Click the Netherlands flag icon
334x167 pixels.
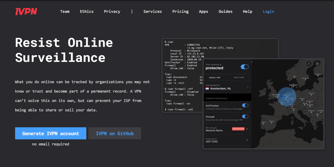click(x=207, y=88)
